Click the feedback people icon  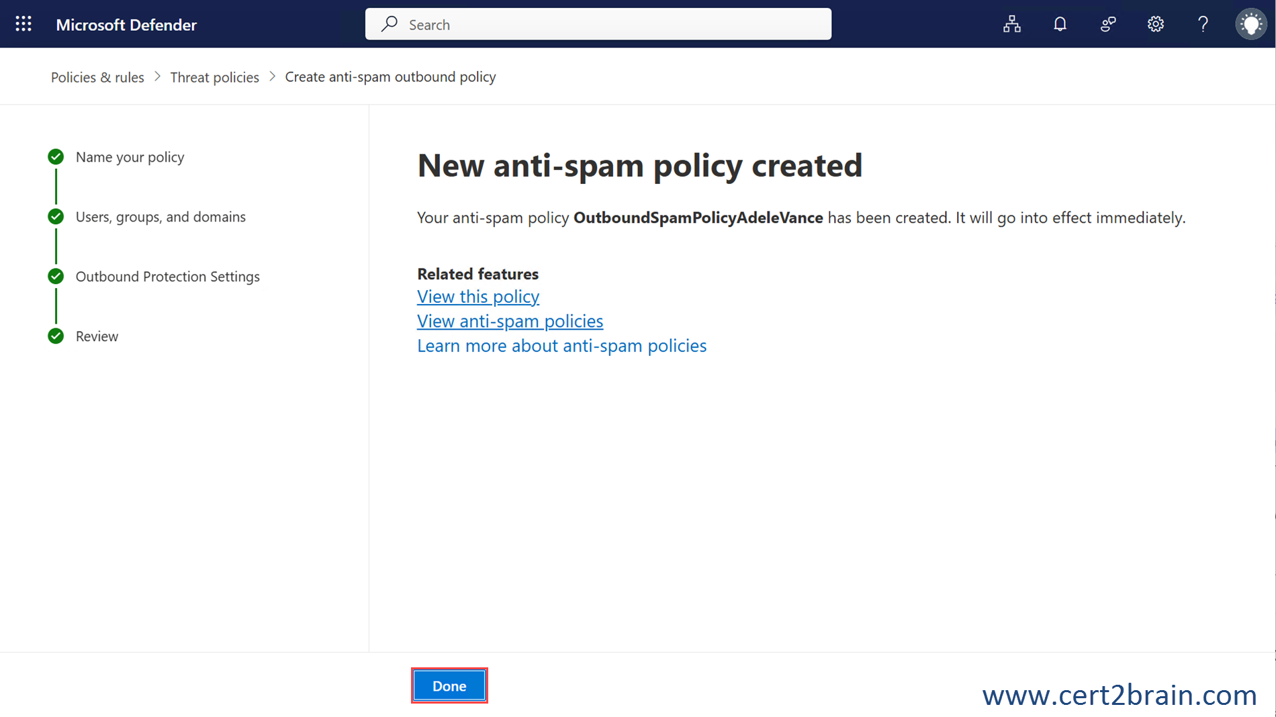pyautogui.click(x=1107, y=24)
